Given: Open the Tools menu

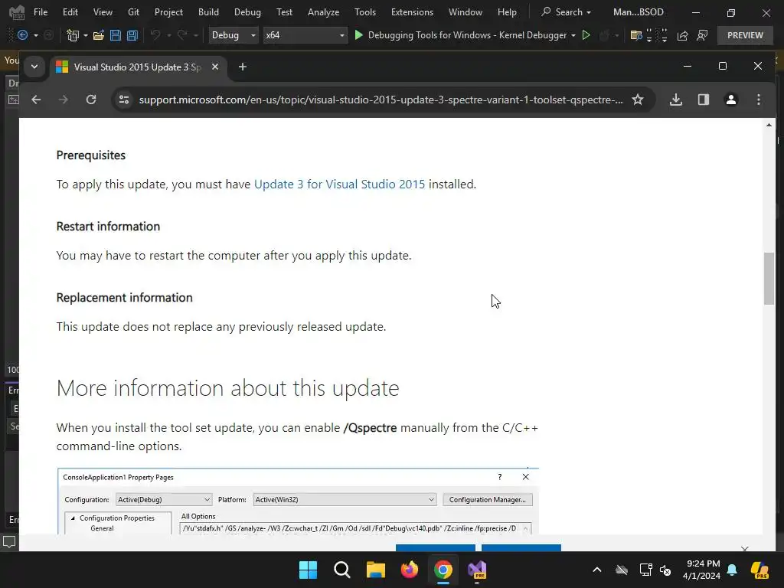Looking at the screenshot, I should pyautogui.click(x=365, y=12).
